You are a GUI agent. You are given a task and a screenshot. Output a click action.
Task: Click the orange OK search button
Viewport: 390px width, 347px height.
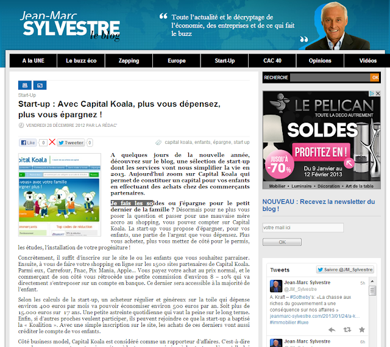pyautogui.click(x=375, y=77)
